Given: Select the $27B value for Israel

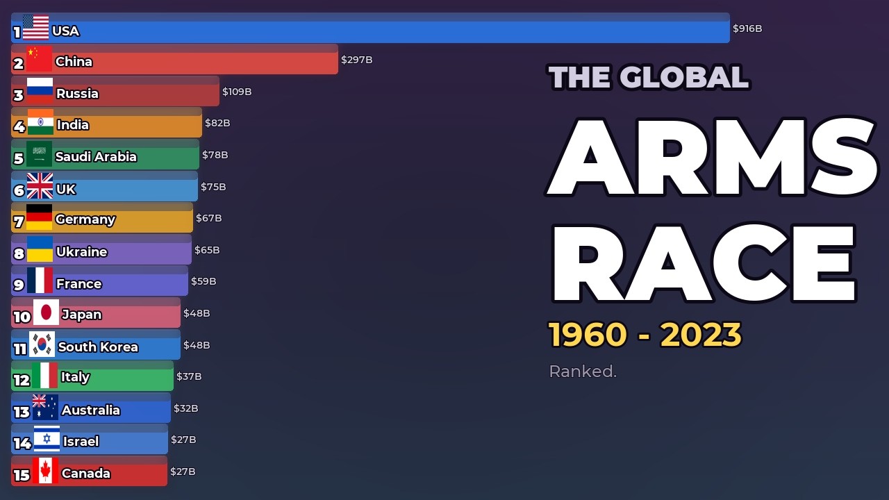Looking at the screenshot, I should point(183,440).
